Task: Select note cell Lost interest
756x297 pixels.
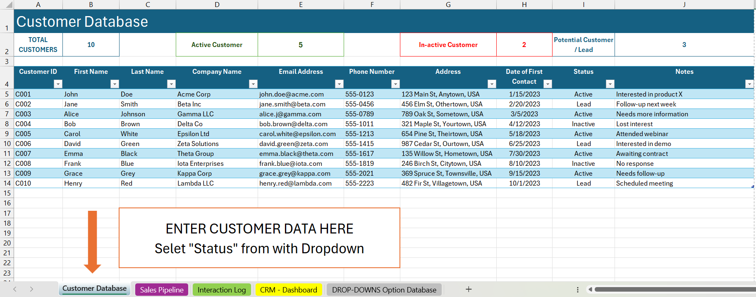Action: pos(684,124)
